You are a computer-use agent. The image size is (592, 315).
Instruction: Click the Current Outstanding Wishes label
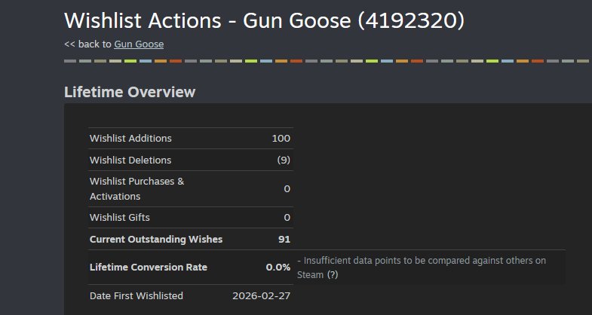pos(156,239)
